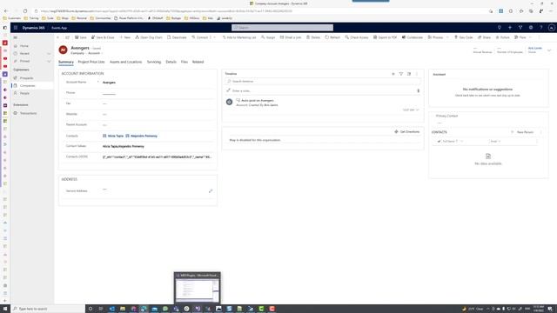Collapse the site map hamburger menu
The image size is (557, 313).
pyautogui.click(x=16, y=37)
